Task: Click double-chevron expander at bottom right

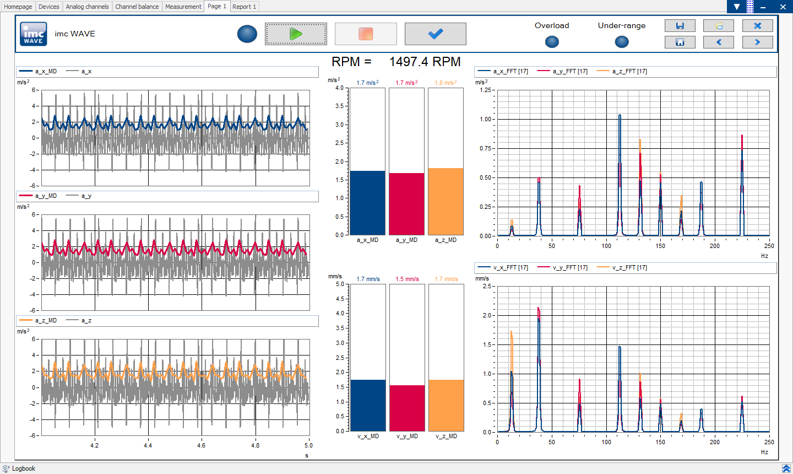Action: click(x=786, y=468)
